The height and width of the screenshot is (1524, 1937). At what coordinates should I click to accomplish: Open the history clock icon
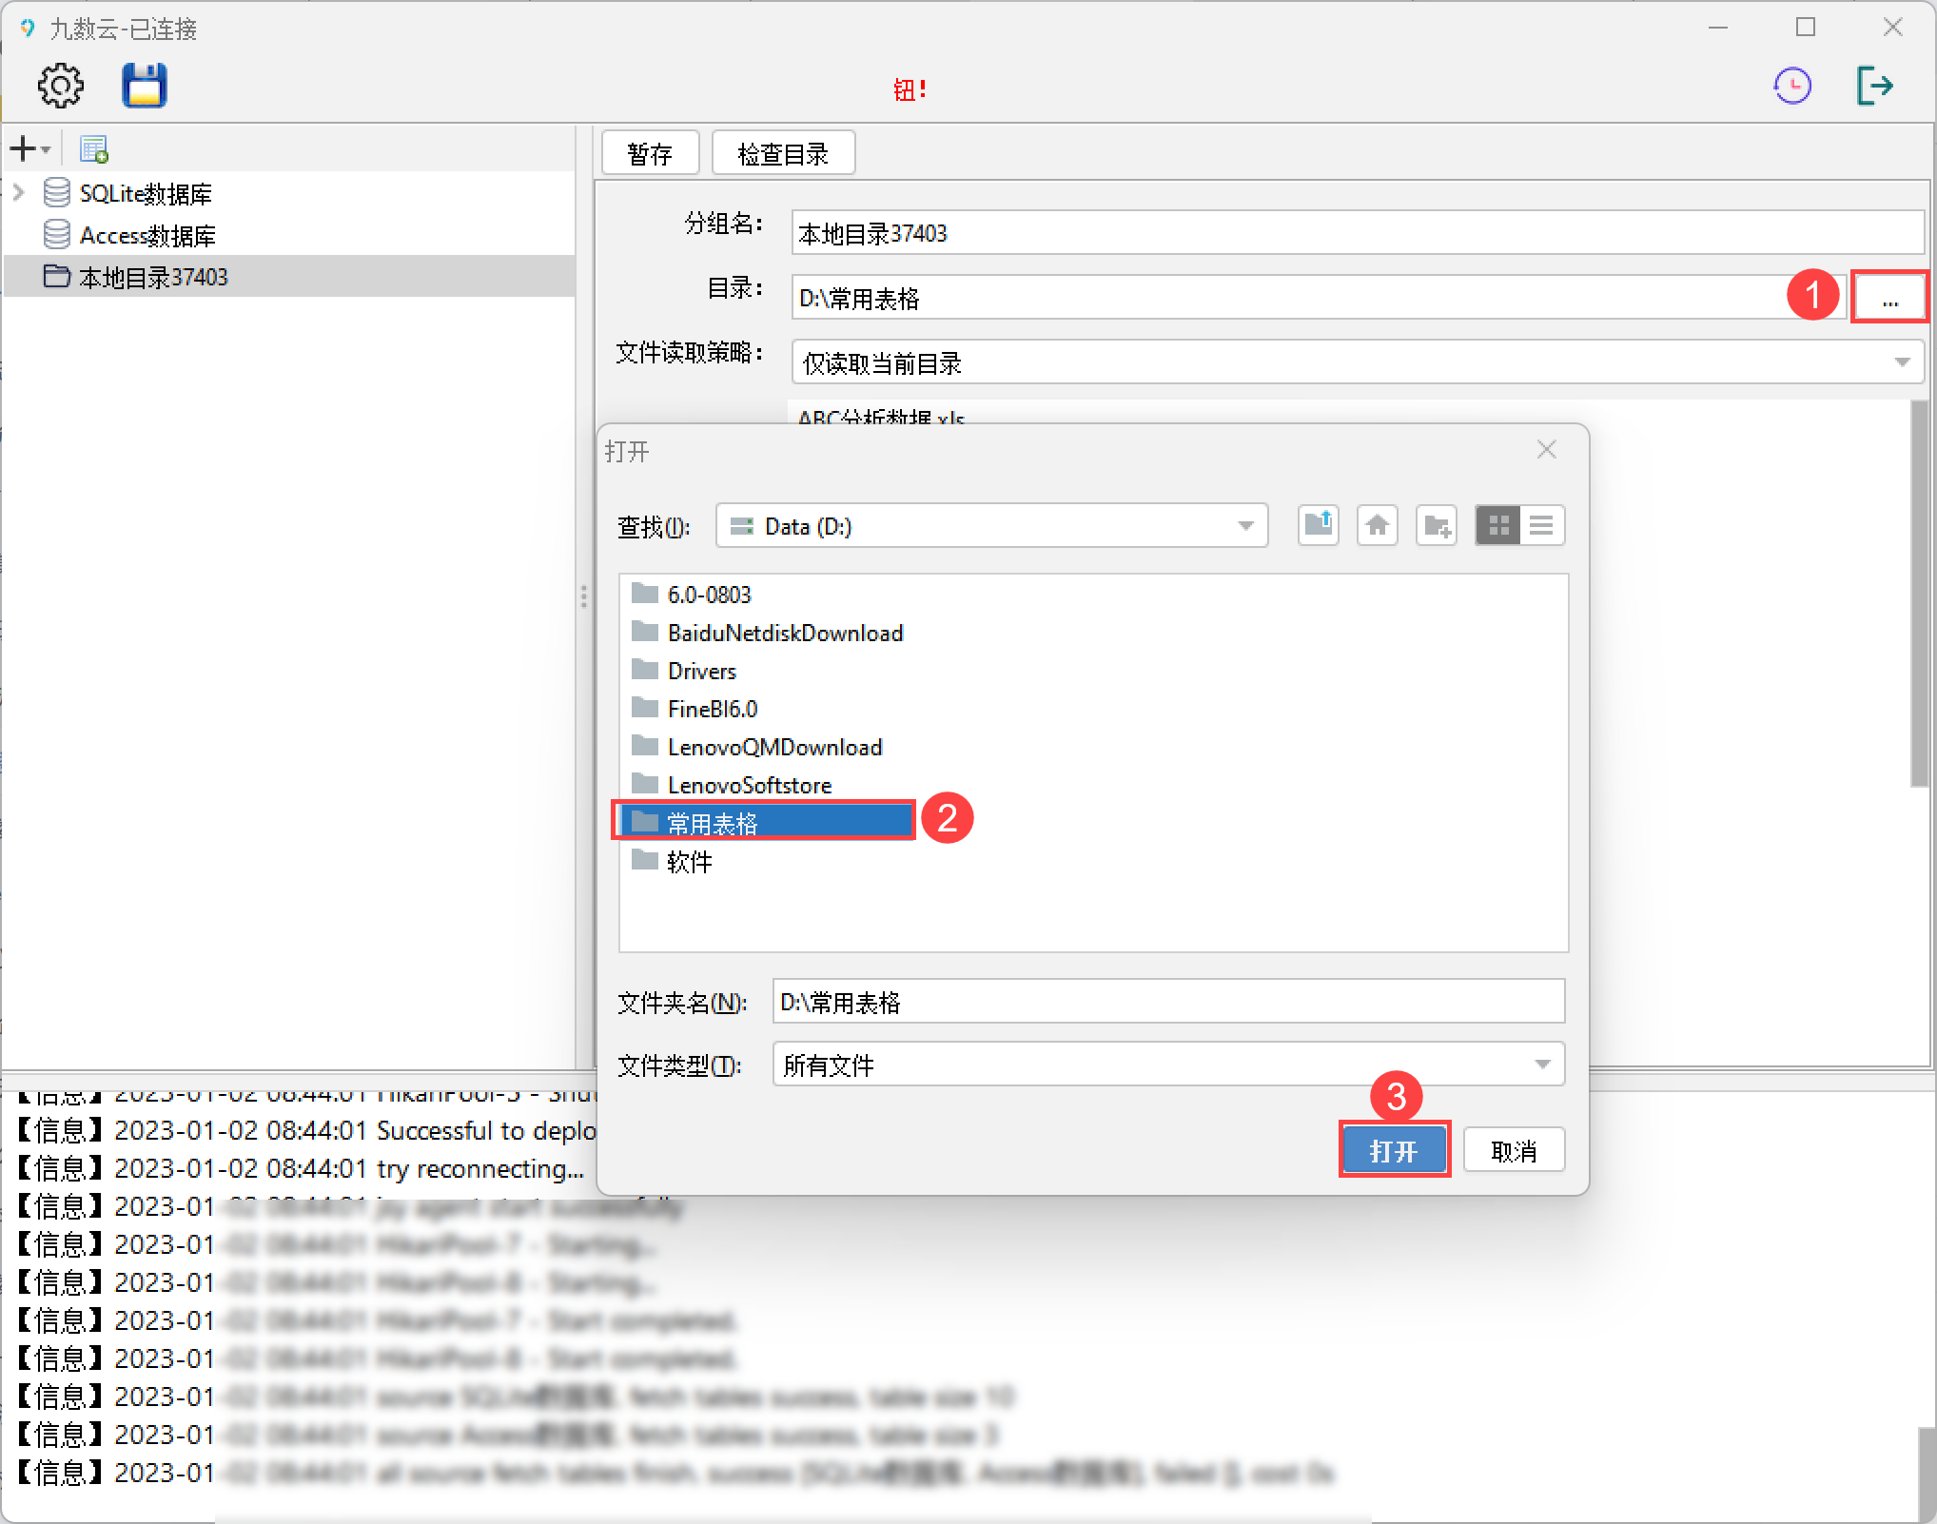[1792, 87]
